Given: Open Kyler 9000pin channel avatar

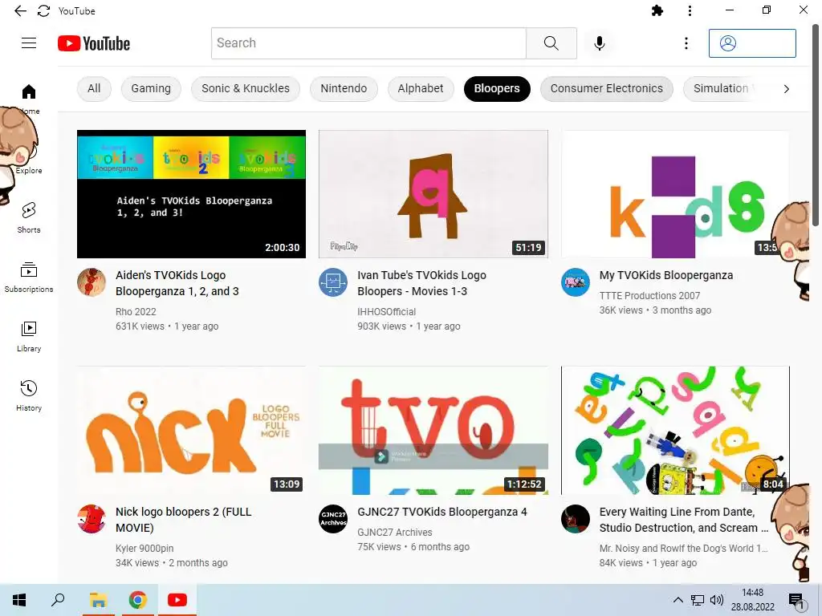Looking at the screenshot, I should 92,519.
